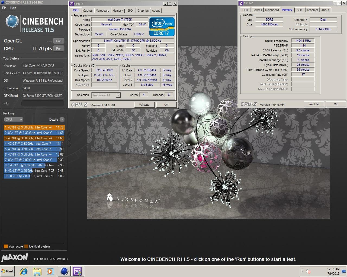The width and height of the screenshot is (347, 277).
Task: Click the Your Score orange legend swatch
Action: pos(6,246)
